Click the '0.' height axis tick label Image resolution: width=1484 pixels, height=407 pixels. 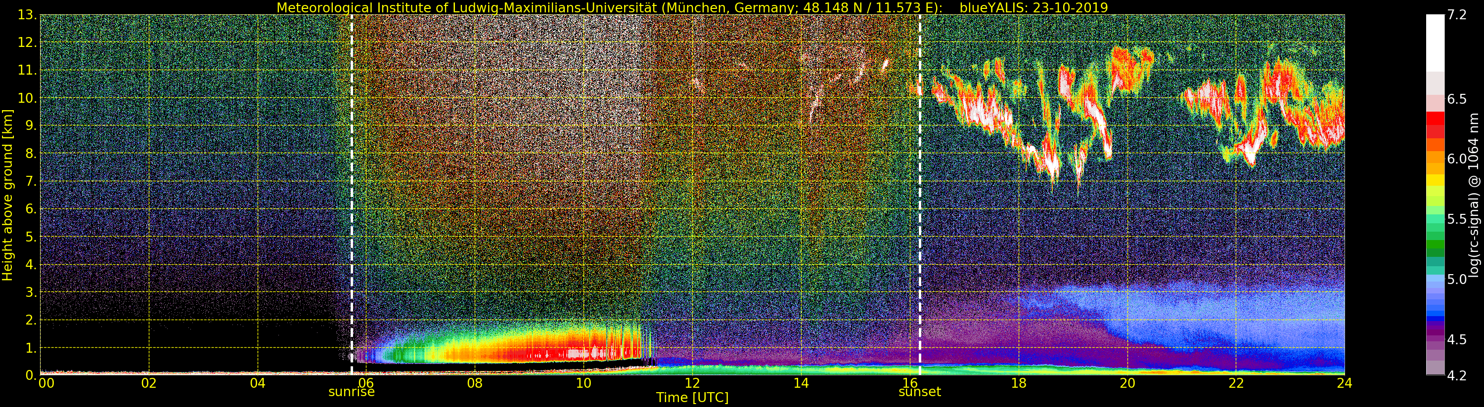click(31, 375)
